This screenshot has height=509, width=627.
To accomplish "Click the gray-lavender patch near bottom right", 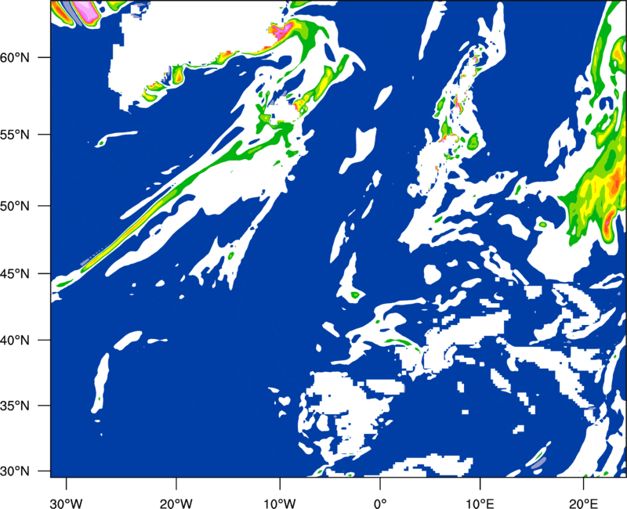I will point(536,464).
